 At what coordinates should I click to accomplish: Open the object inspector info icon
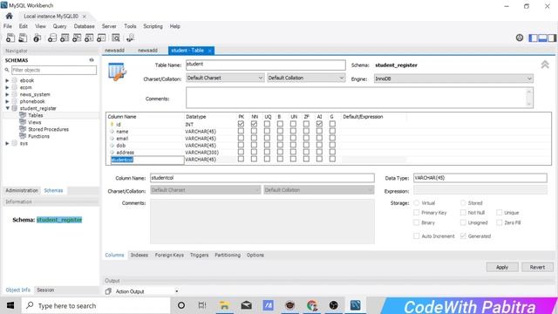37,38
